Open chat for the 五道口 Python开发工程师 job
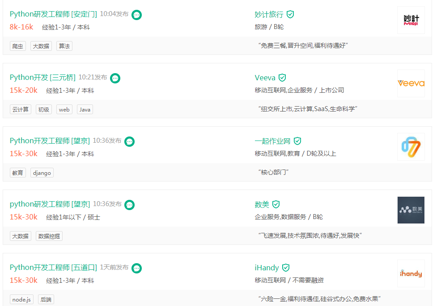Image resolution: width=445 pixels, height=306 pixels. tap(136, 269)
